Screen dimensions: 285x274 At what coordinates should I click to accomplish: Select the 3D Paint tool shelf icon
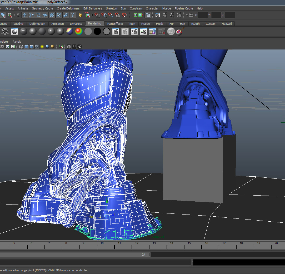[180, 32]
